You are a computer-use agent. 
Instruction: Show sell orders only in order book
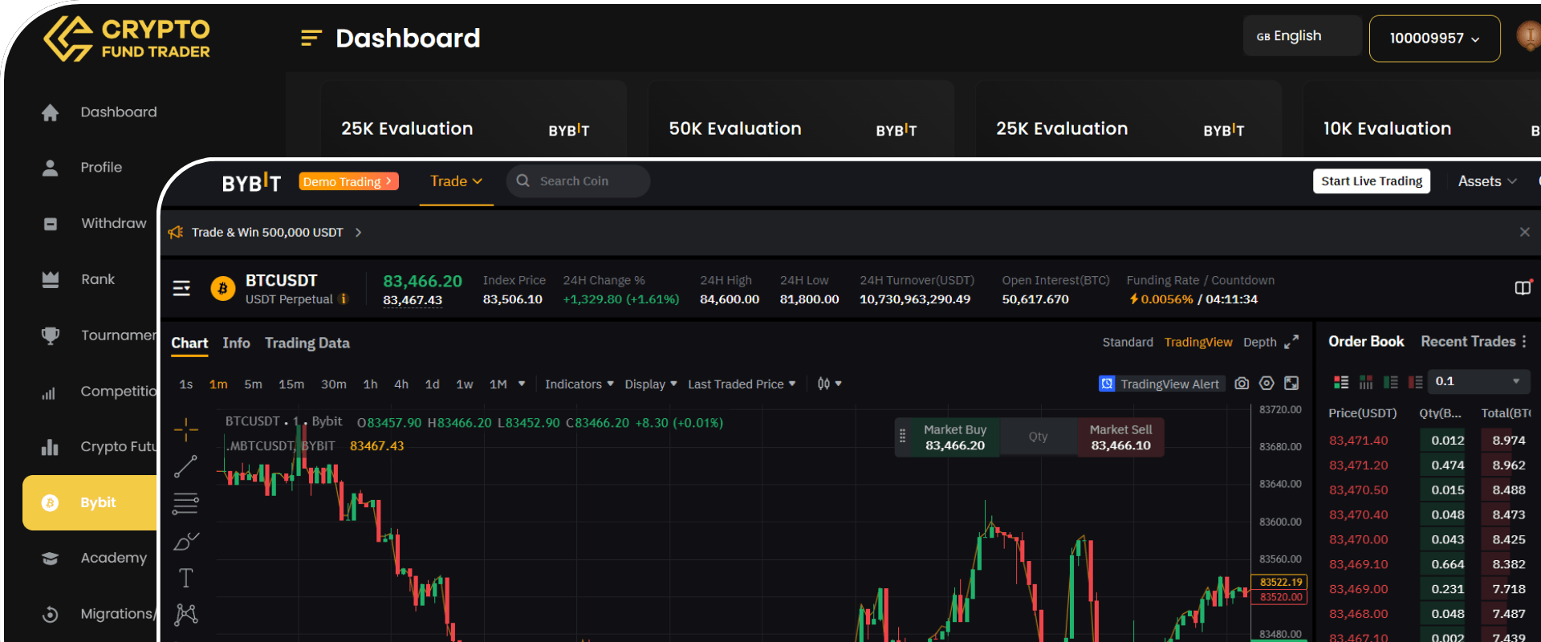1416,382
